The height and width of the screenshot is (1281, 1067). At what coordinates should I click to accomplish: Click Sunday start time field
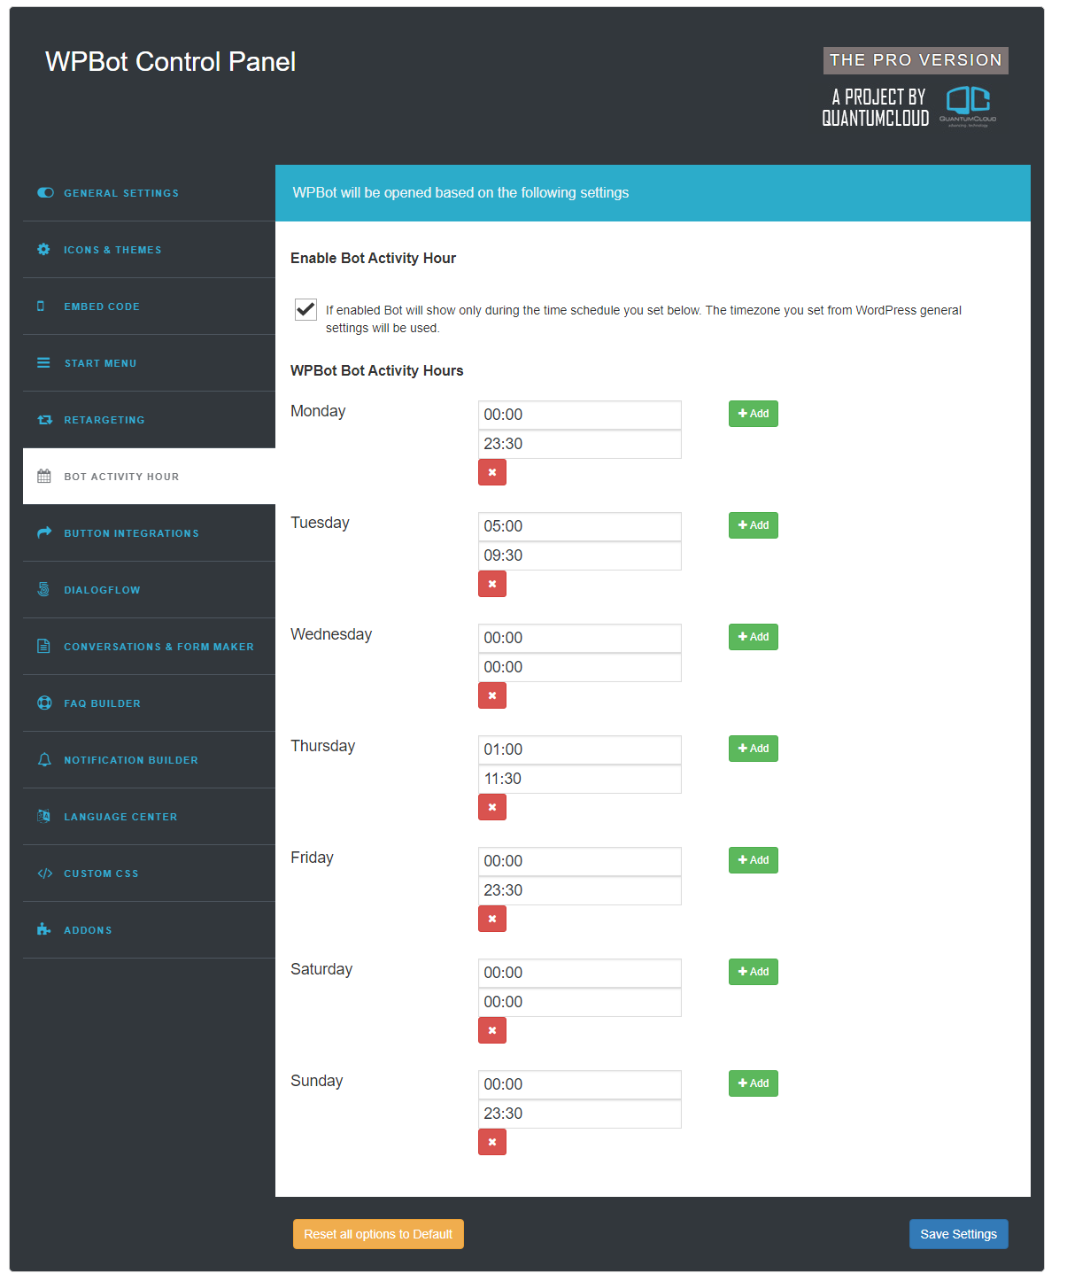point(580,1084)
